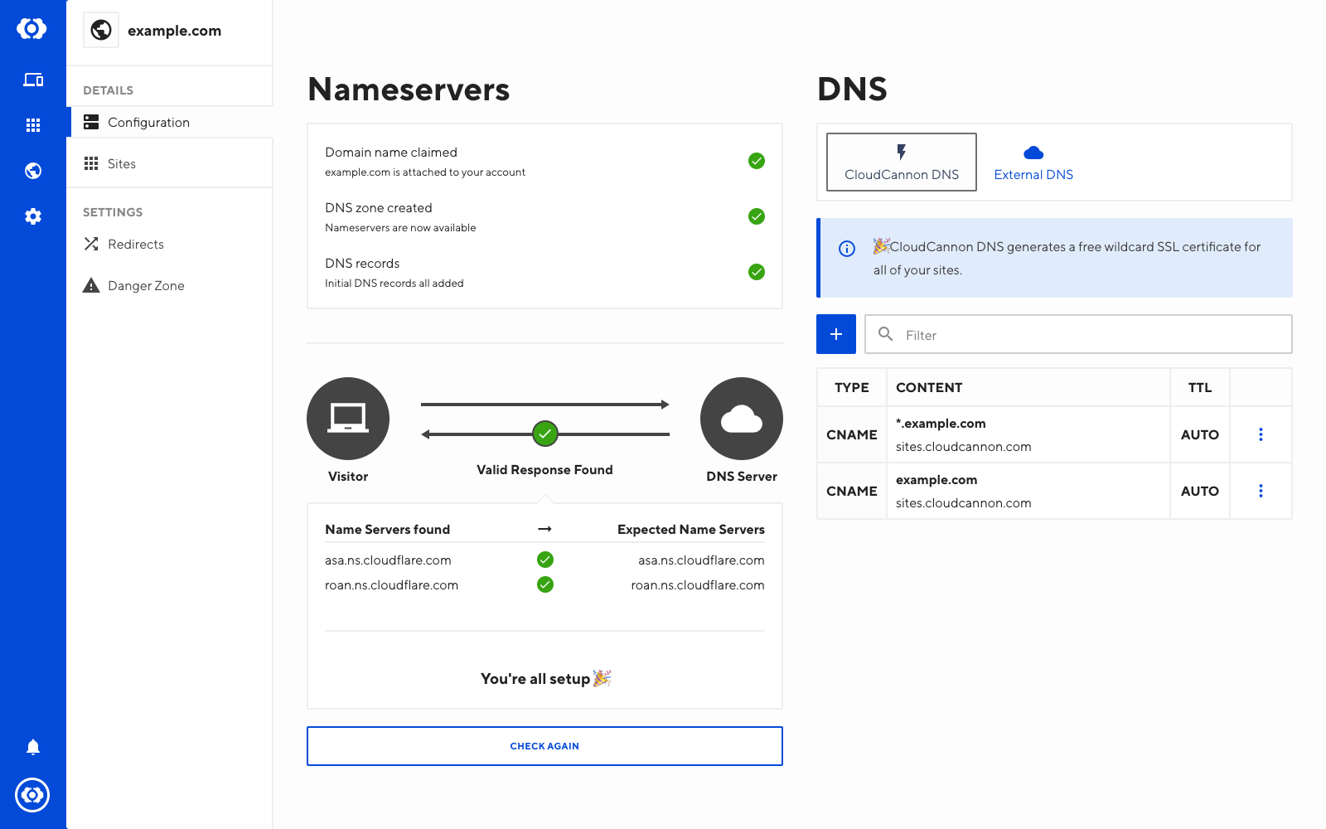1326x829 pixels.
Task: Switch to the External DNS tab
Action: pos(1033,162)
